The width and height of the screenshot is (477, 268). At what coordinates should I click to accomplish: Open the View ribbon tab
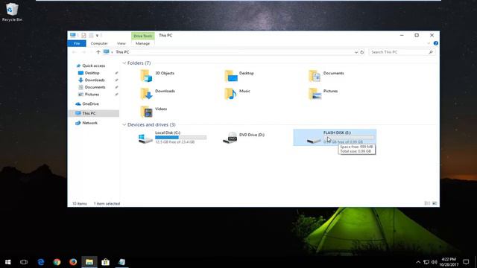(x=121, y=43)
